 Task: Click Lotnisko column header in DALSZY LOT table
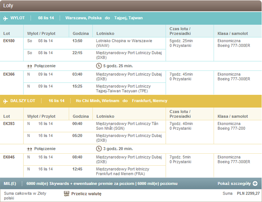105,117
